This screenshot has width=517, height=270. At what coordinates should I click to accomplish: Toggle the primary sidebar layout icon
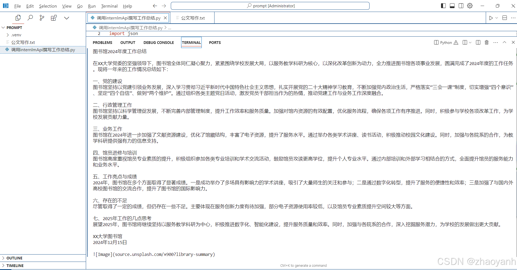(443, 6)
